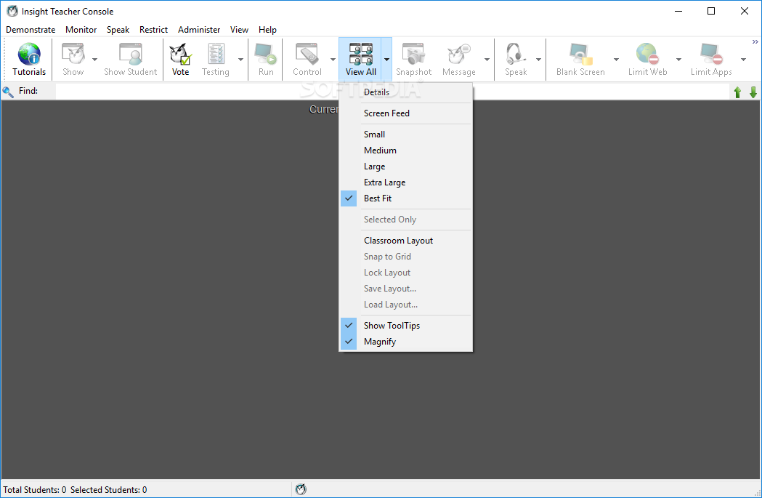Image resolution: width=762 pixels, height=498 pixels.
Task: Click the Show toolbar icon
Action: point(73,54)
